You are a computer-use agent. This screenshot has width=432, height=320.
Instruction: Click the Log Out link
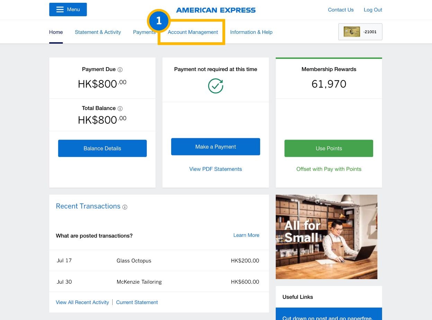click(x=373, y=10)
